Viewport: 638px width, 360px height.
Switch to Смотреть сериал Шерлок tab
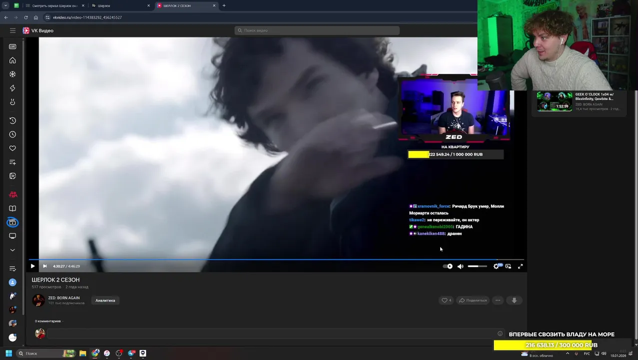54,5
